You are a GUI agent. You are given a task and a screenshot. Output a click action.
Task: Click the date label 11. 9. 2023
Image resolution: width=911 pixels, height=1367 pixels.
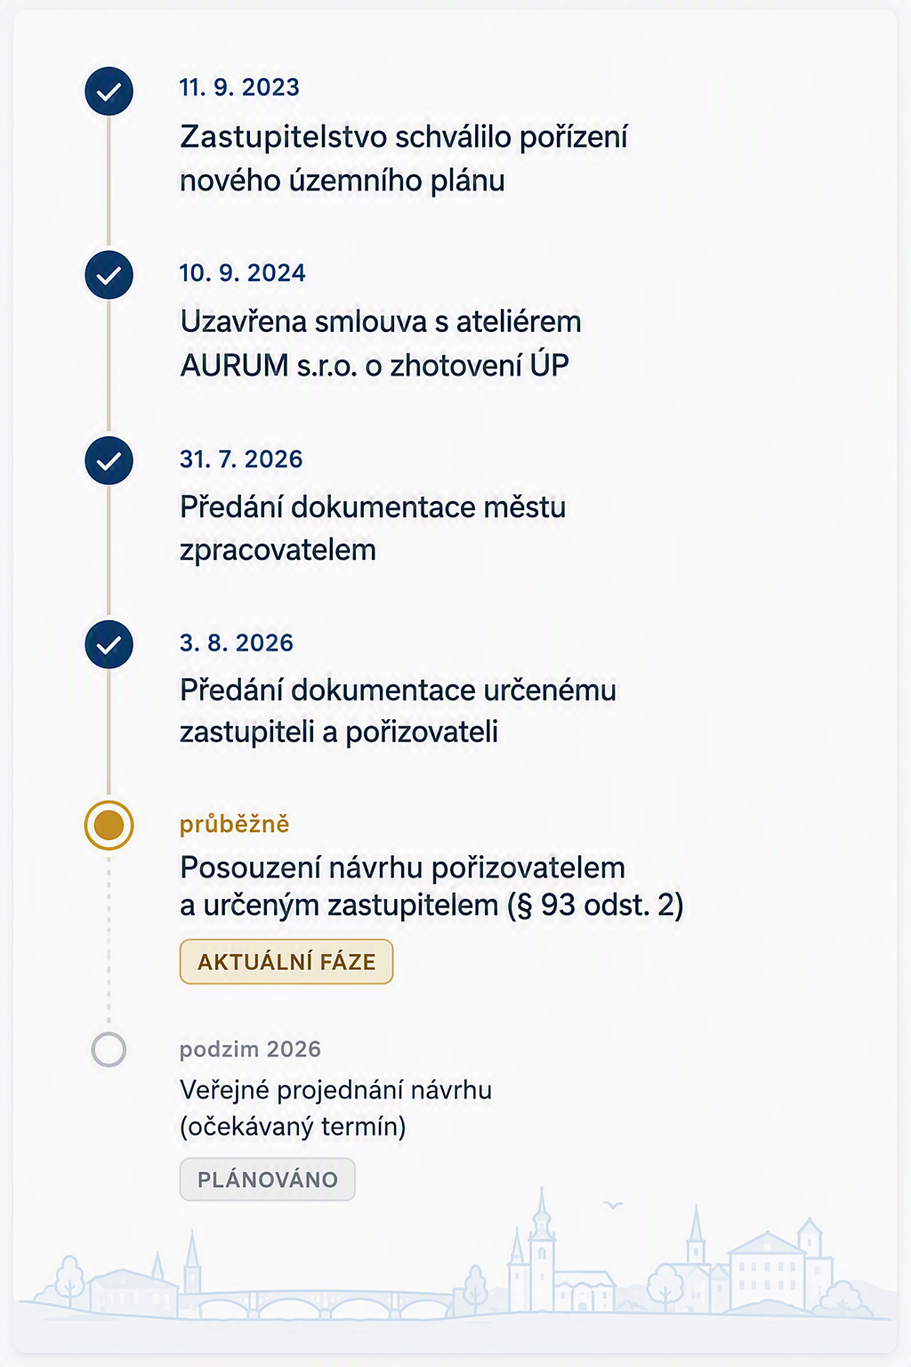(x=239, y=87)
